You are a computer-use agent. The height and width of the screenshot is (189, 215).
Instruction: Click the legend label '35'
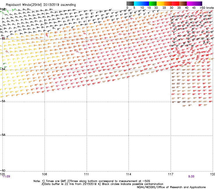coord(179,8)
